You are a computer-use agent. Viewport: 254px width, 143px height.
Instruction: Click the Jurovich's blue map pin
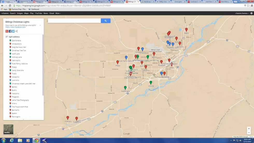142,49
